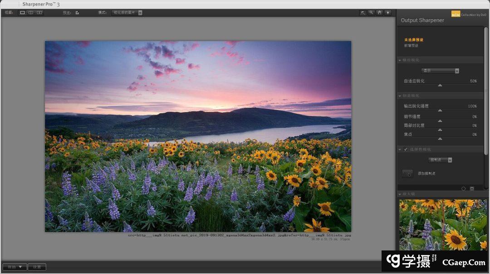Toggle the 选择性锐化 section checkbox
The height and width of the screenshot is (274, 490).
point(406,149)
